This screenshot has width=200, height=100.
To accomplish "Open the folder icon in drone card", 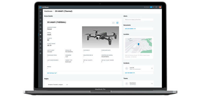I will (113, 23).
